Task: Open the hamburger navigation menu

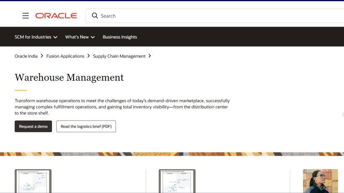Action: (26, 16)
